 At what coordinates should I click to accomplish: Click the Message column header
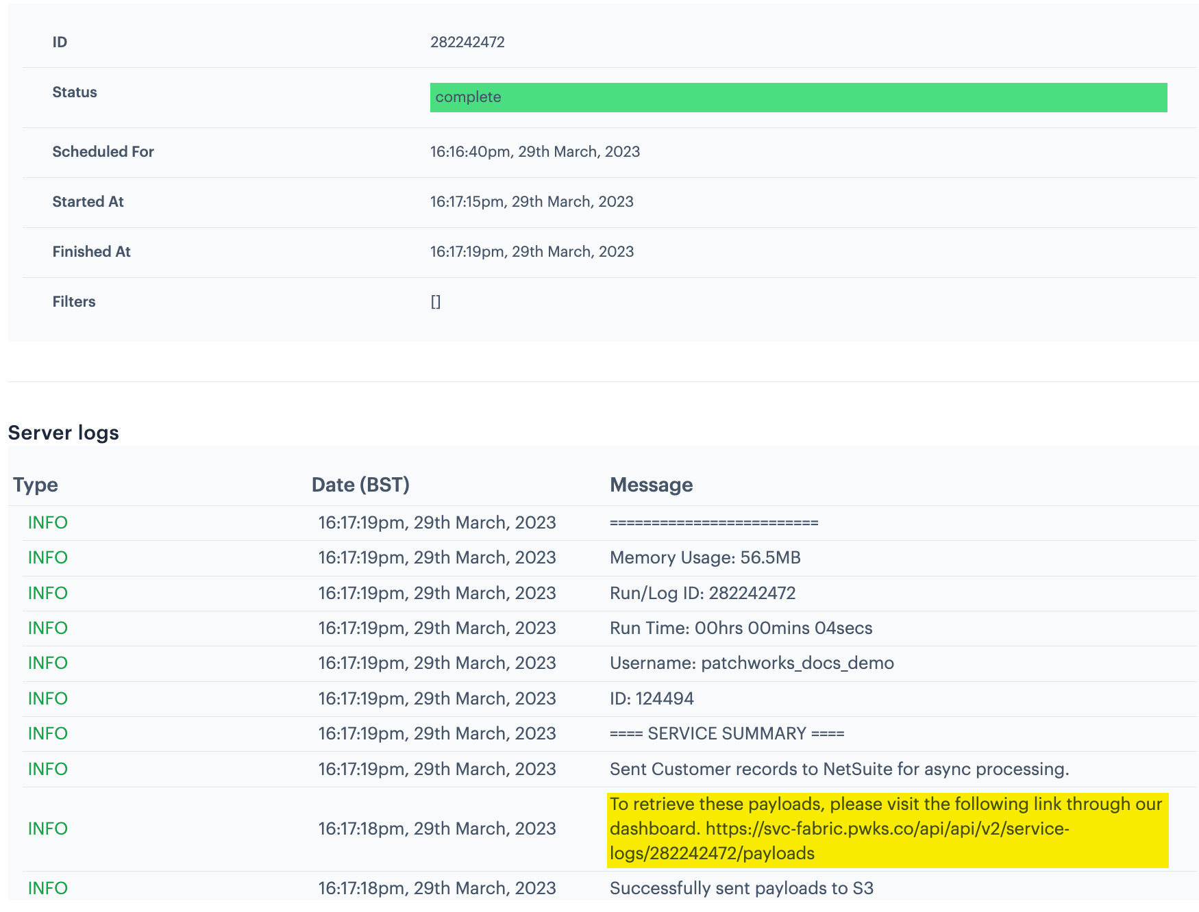coord(651,485)
